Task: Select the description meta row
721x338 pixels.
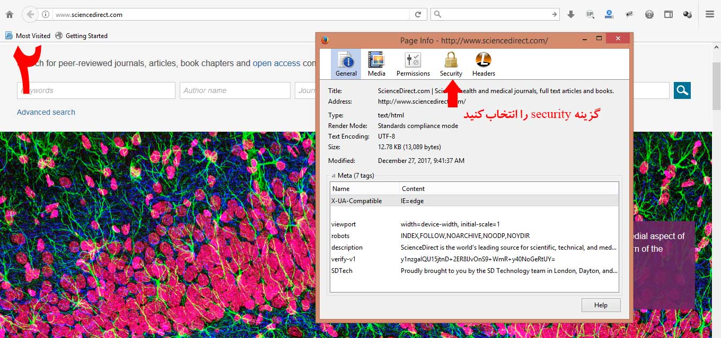Action: (x=474, y=248)
